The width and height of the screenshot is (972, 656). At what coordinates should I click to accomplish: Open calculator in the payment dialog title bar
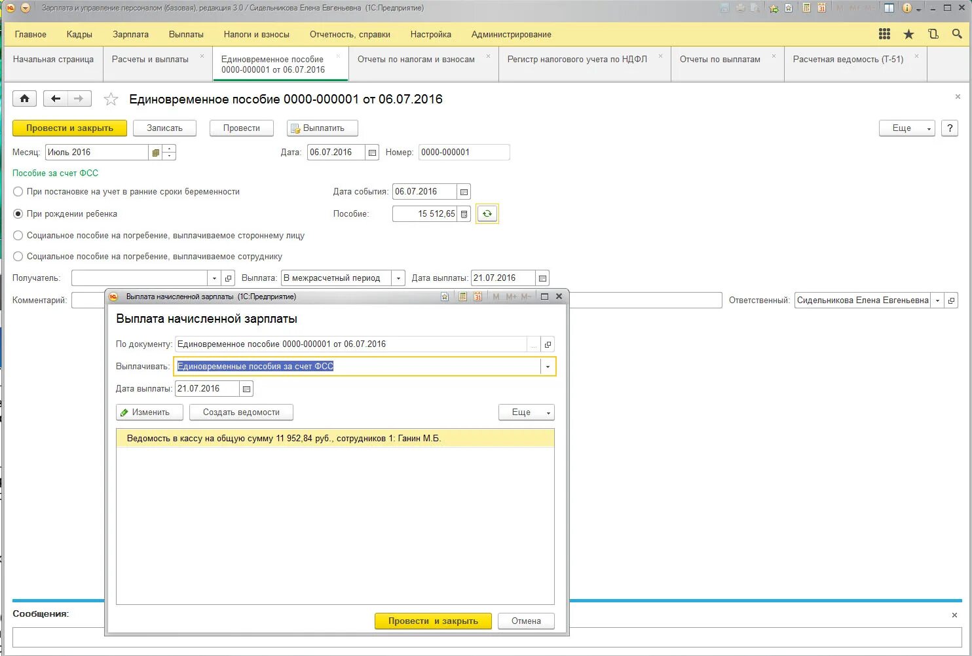463,297
